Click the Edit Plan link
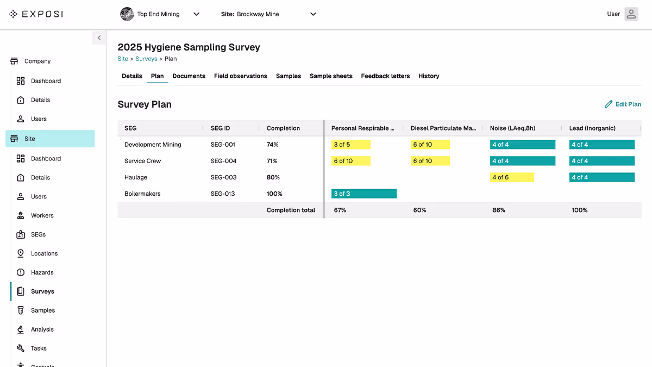 pyautogui.click(x=623, y=104)
